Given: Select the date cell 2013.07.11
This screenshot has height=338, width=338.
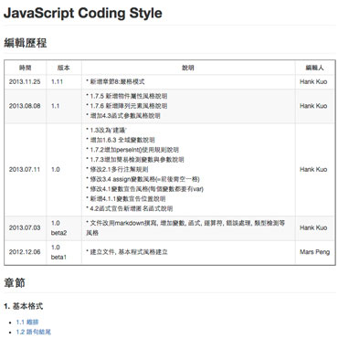Looking at the screenshot, I should (25, 169).
